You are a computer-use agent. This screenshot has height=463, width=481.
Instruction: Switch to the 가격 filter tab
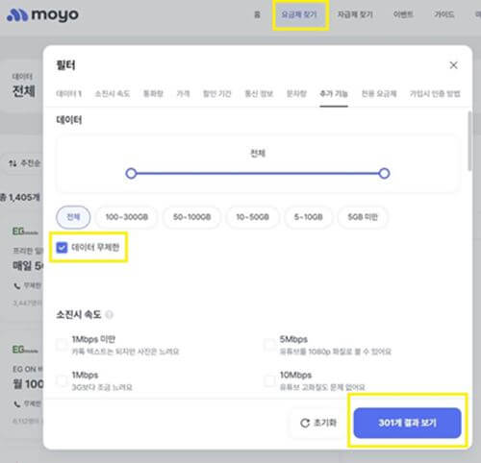tap(183, 94)
